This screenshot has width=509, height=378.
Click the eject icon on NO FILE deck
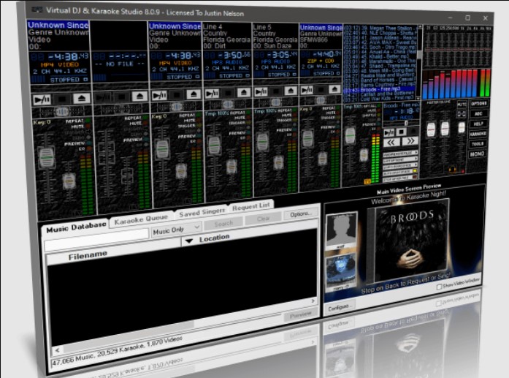[x=140, y=97]
